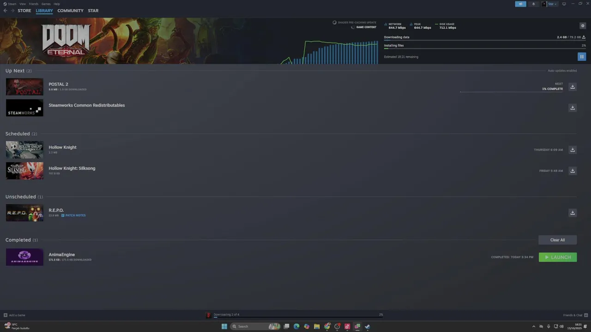Screen dimensions: 591x332
Task: Open R.E.P.O. patch notes link
Action: click(x=73, y=215)
